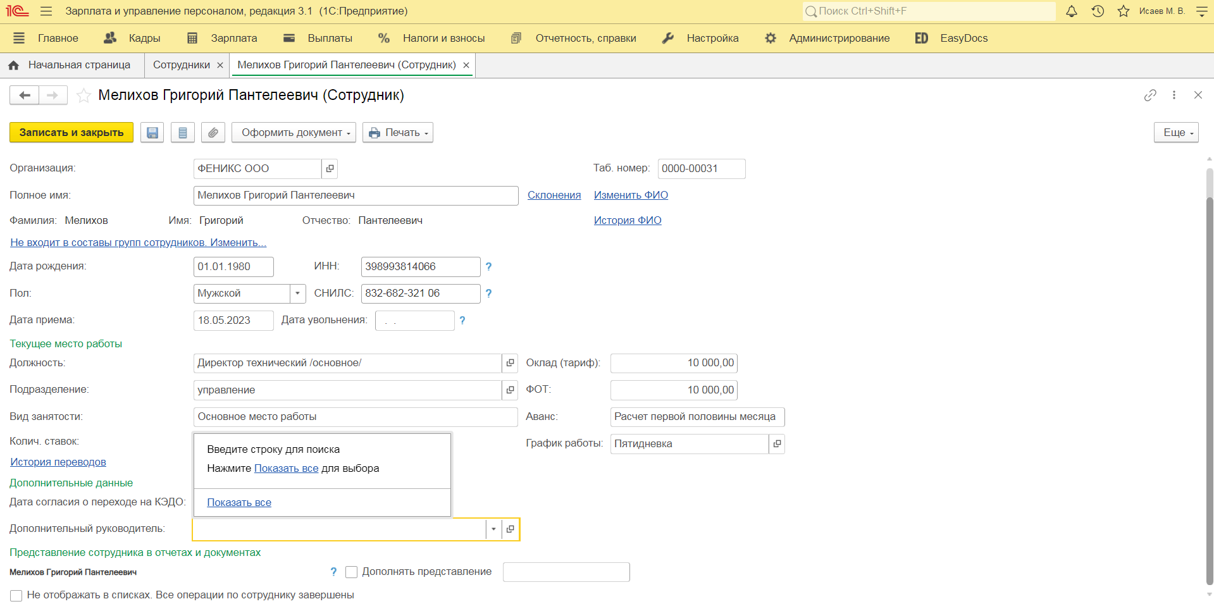
Task: Open the Зарплата menu section
Action: tap(233, 39)
